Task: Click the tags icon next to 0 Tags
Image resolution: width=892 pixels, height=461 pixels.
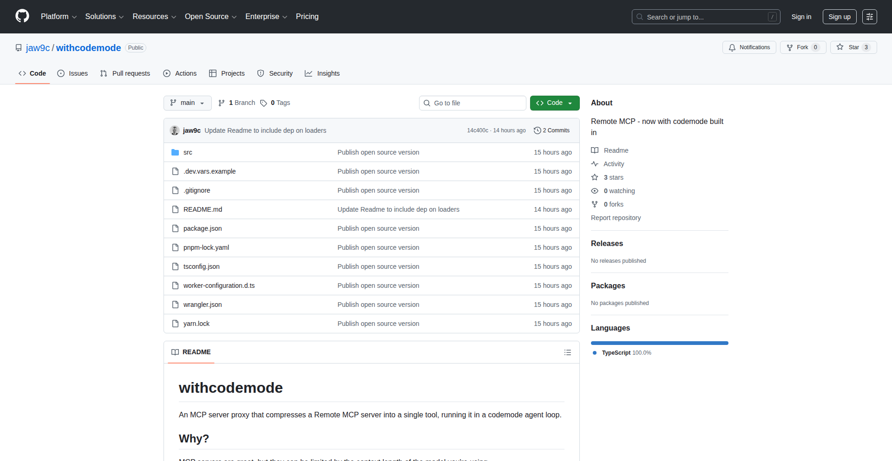Action: [x=263, y=103]
